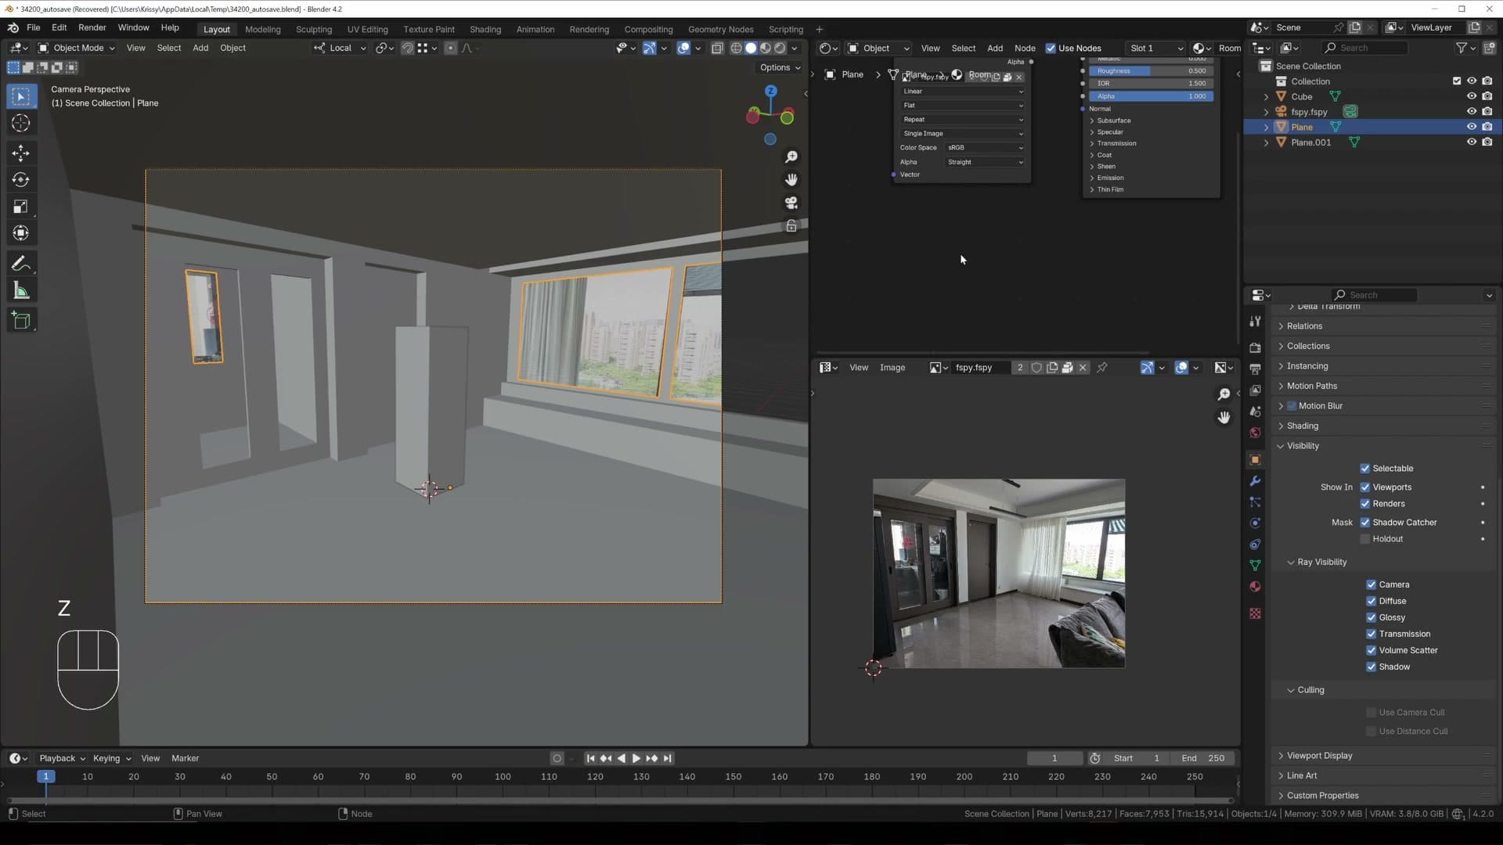Open the Color Space sRGB dropdown
The width and height of the screenshot is (1503, 845).
coord(985,148)
